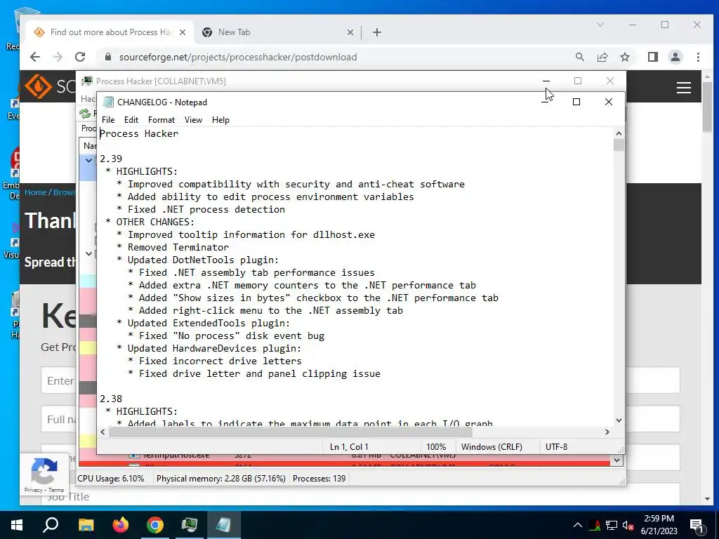This screenshot has width=719, height=539.
Task: Click 'CPU Usage: 6.10%' in Process Hacker
Action: [110, 479]
